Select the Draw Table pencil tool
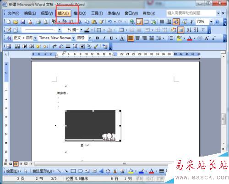The height and width of the screenshot is (184, 229). pyautogui.click(x=9, y=30)
